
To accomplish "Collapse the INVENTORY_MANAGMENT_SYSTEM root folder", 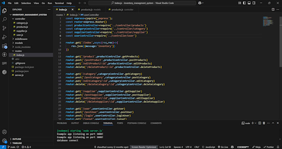I will (x=30, y=15).
